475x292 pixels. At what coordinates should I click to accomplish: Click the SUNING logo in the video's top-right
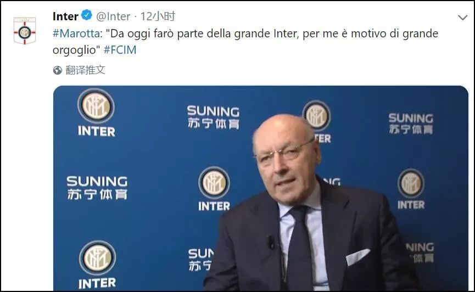click(x=411, y=123)
